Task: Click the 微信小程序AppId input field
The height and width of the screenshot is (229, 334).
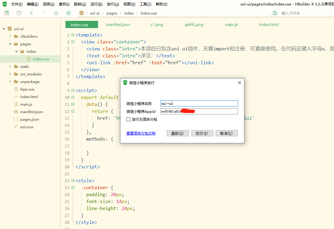Action: [x=199, y=111]
